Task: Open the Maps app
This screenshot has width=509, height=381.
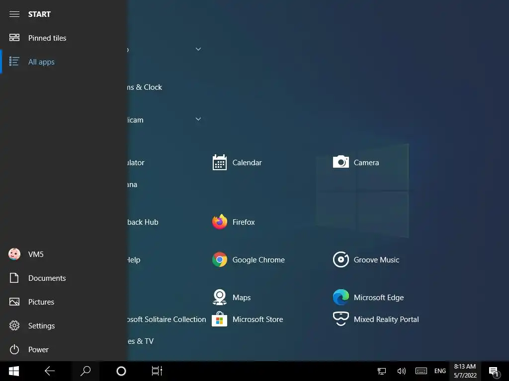Action: point(231,298)
